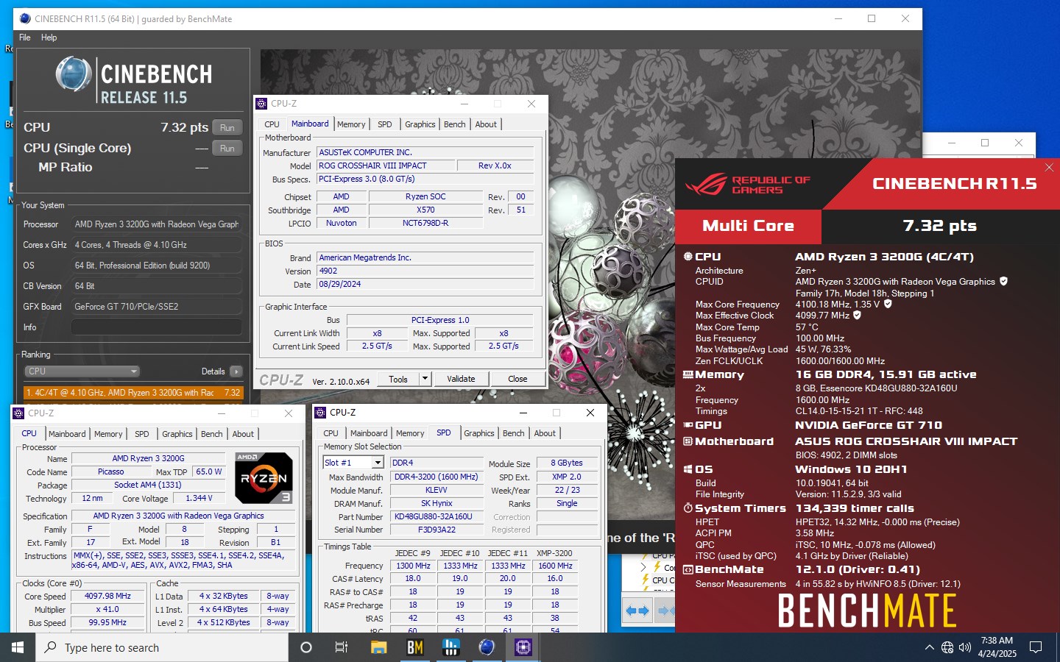The image size is (1060, 662).
Task: Click the Details arrow button in Ranking
Action: (x=236, y=371)
